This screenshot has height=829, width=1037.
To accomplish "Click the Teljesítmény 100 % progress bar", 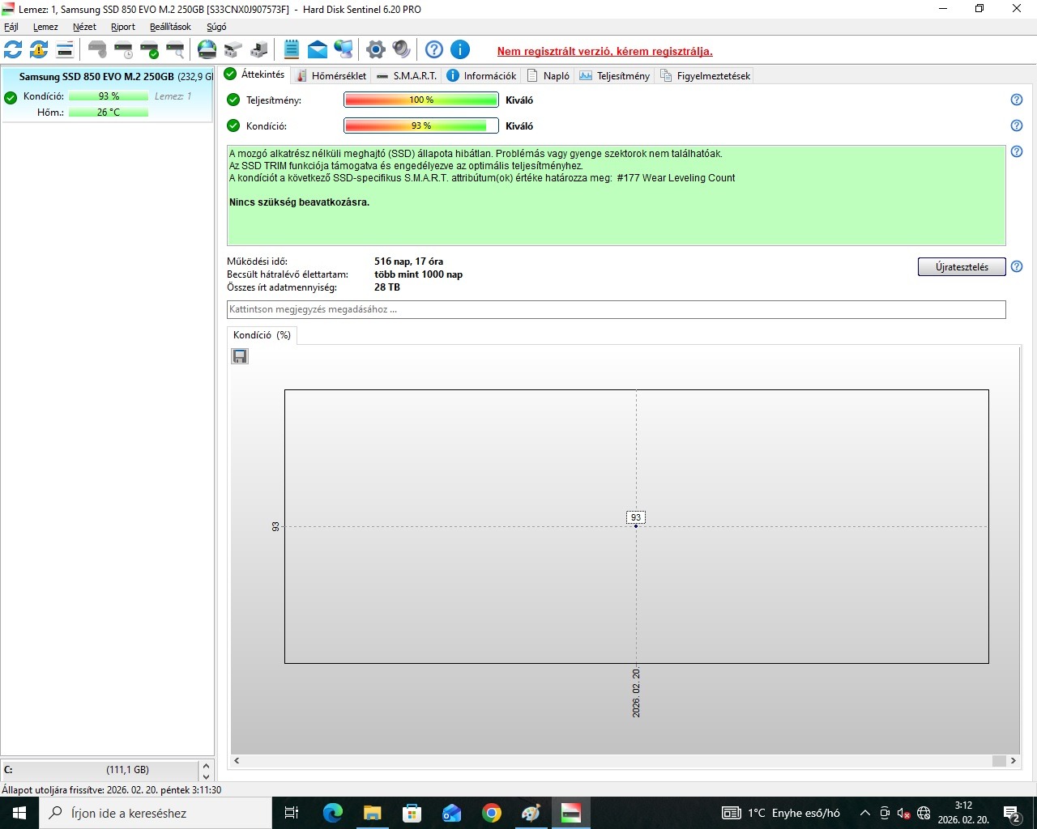I will 421,100.
